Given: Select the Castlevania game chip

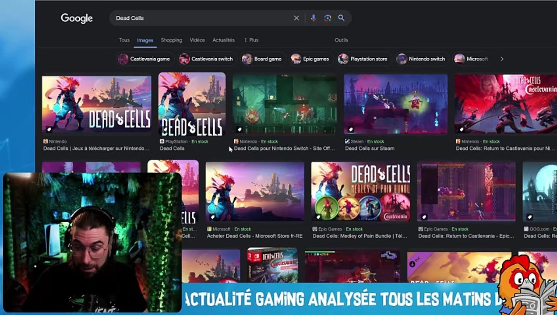Looking at the screenshot, I should click(x=145, y=59).
